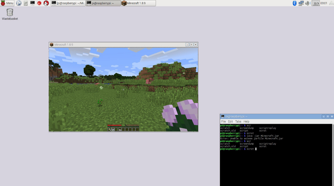Open the File menu in terminal
This screenshot has height=186, width=334.
click(x=224, y=121)
